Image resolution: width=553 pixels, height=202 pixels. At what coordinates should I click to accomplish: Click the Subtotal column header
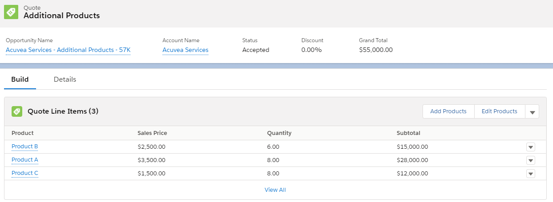pos(408,133)
